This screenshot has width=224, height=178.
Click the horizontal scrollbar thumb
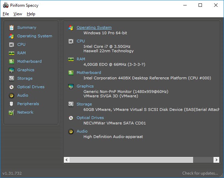click(131, 160)
